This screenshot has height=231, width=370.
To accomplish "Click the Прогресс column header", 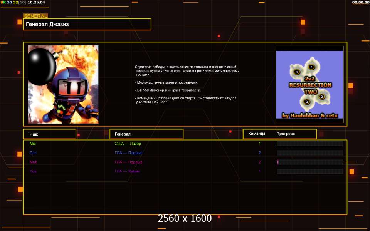I will [286, 134].
